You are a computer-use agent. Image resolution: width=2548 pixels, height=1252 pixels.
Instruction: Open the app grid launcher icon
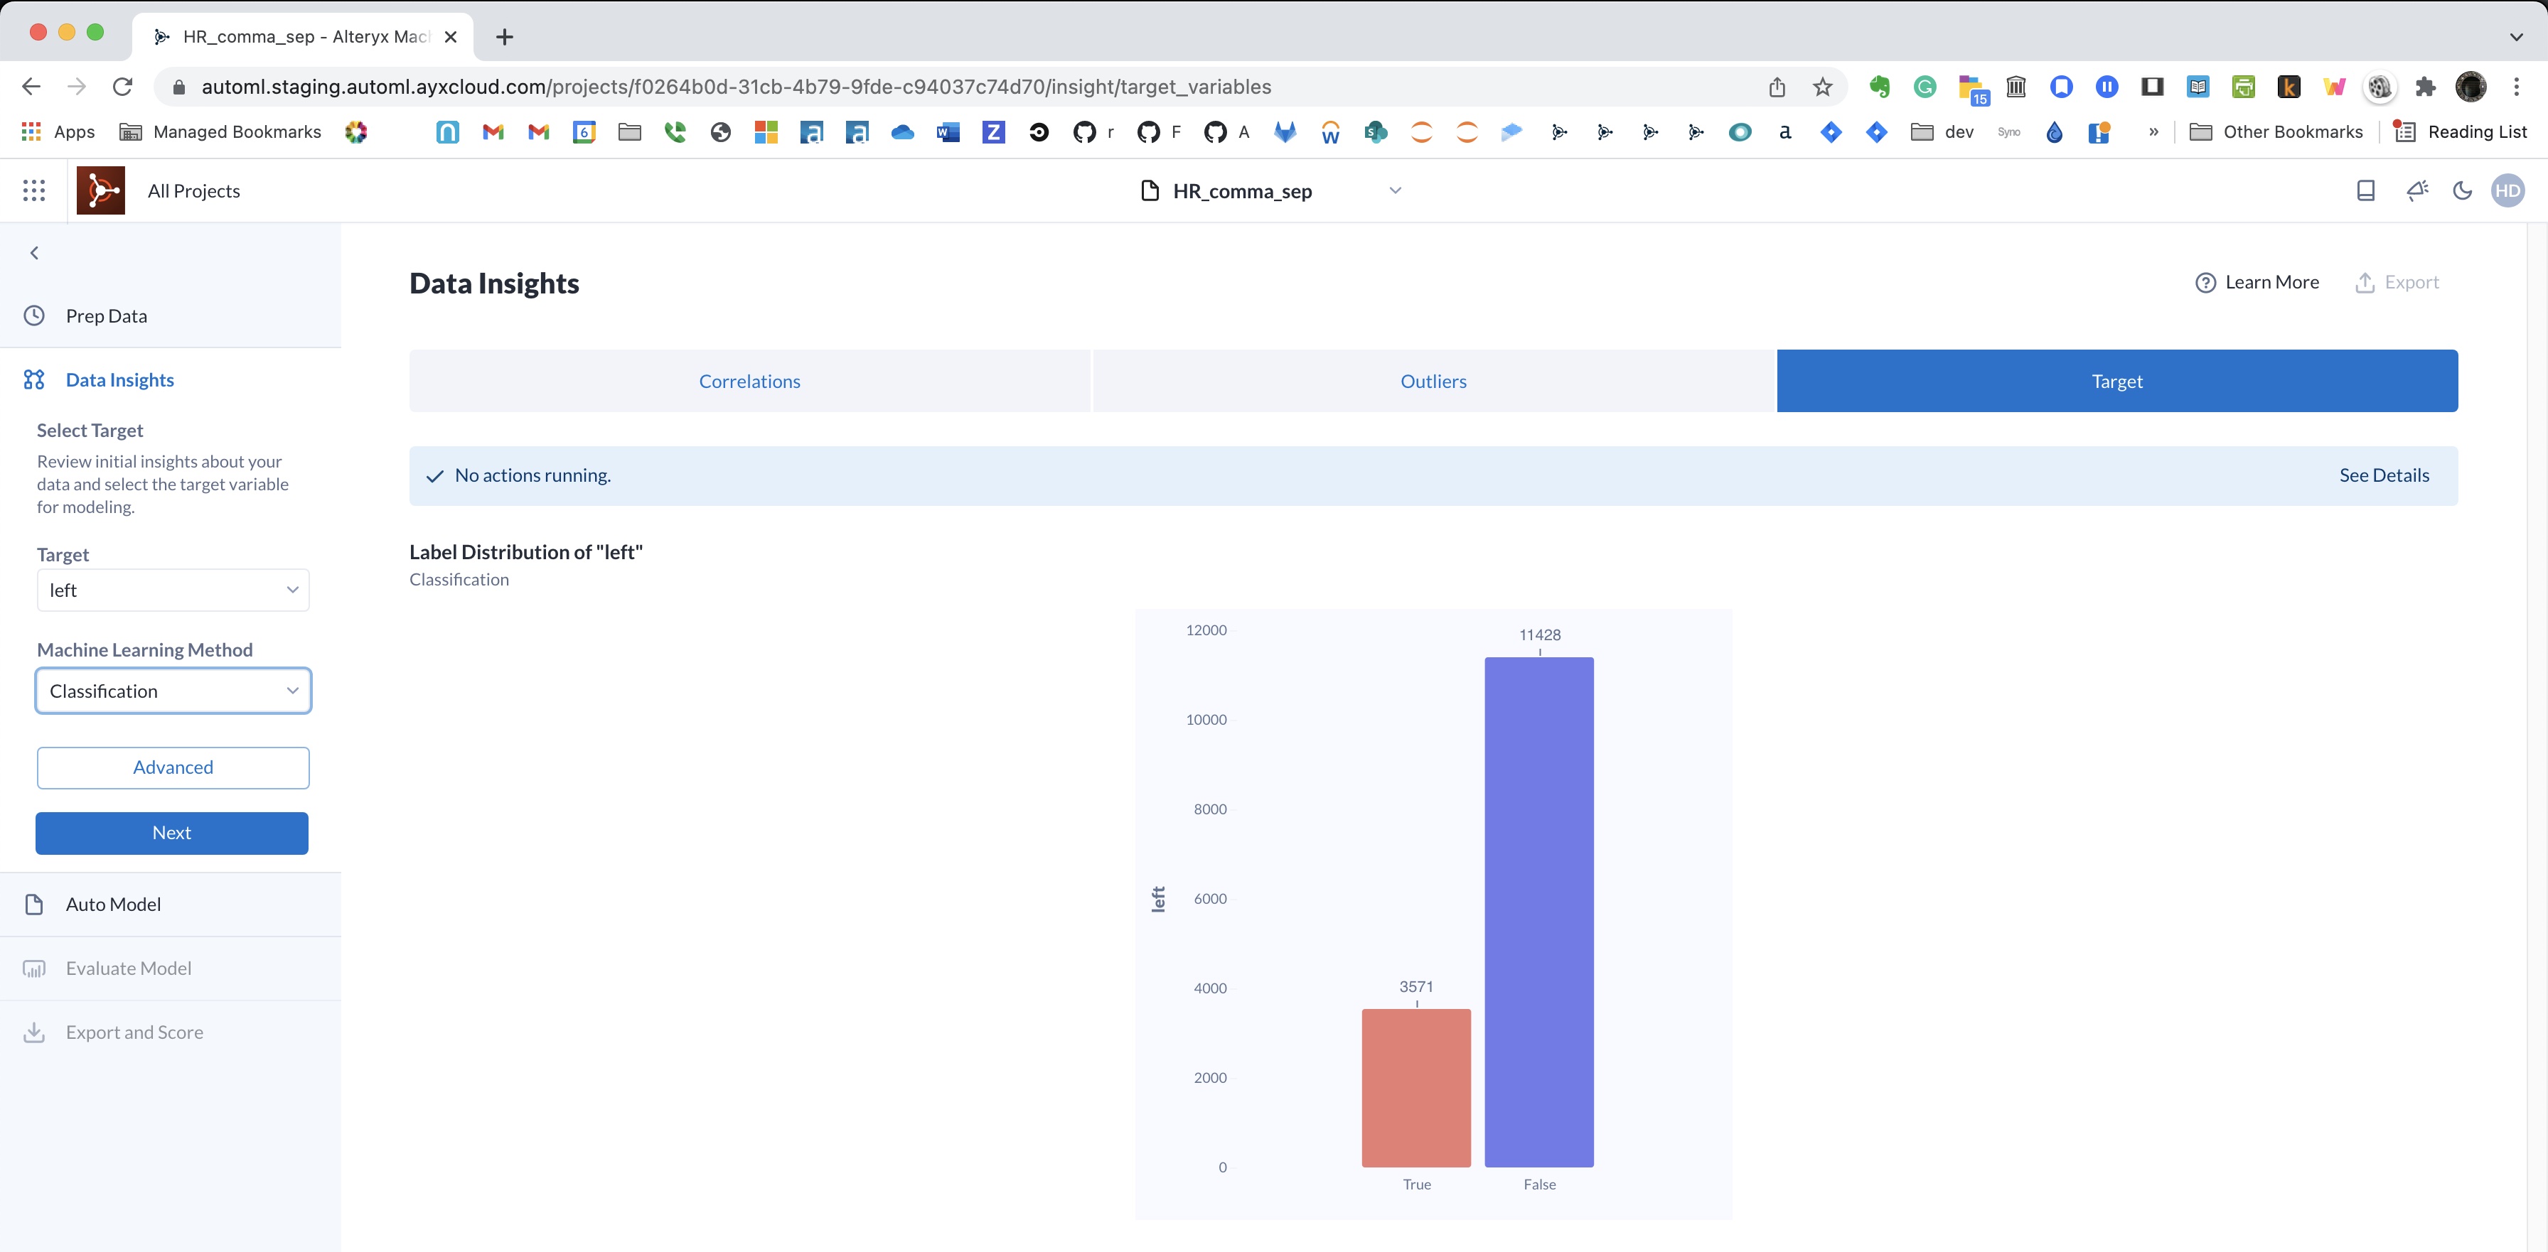click(33, 190)
